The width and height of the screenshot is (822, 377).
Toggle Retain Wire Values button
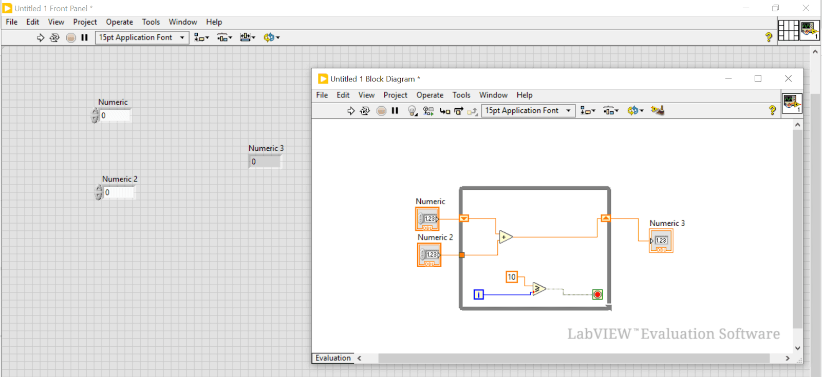pos(428,111)
